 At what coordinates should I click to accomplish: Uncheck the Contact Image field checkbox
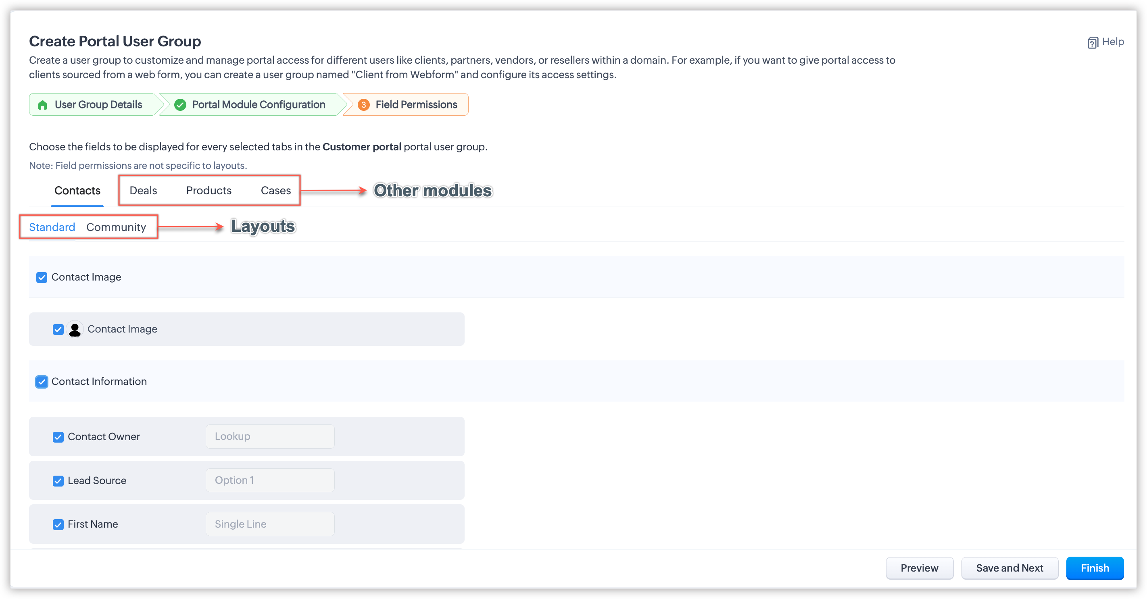pos(58,329)
